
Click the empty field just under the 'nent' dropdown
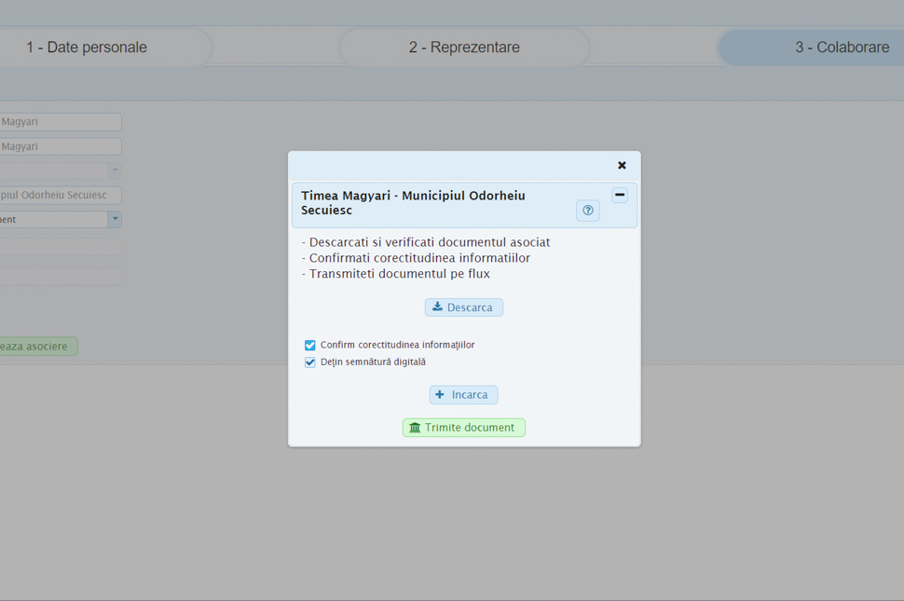tap(59, 247)
